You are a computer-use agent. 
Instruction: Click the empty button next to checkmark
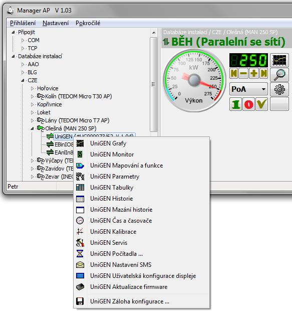point(279,104)
